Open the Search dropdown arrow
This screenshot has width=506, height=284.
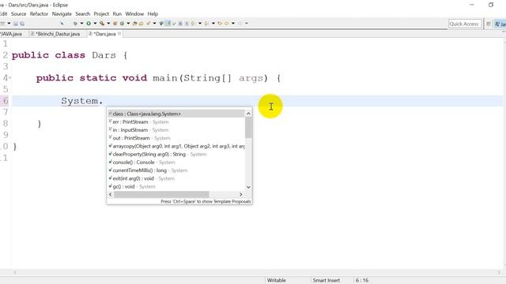pos(155,24)
